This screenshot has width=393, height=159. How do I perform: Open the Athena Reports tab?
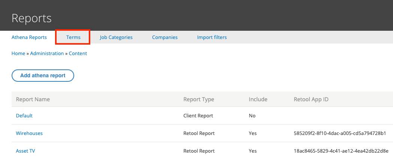(29, 37)
